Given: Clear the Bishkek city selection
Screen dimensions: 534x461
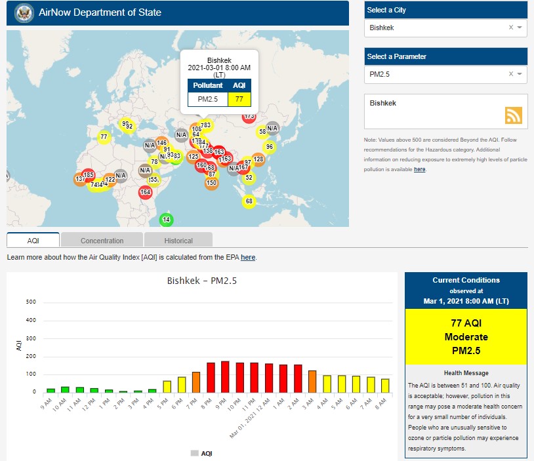Looking at the screenshot, I should [x=511, y=28].
